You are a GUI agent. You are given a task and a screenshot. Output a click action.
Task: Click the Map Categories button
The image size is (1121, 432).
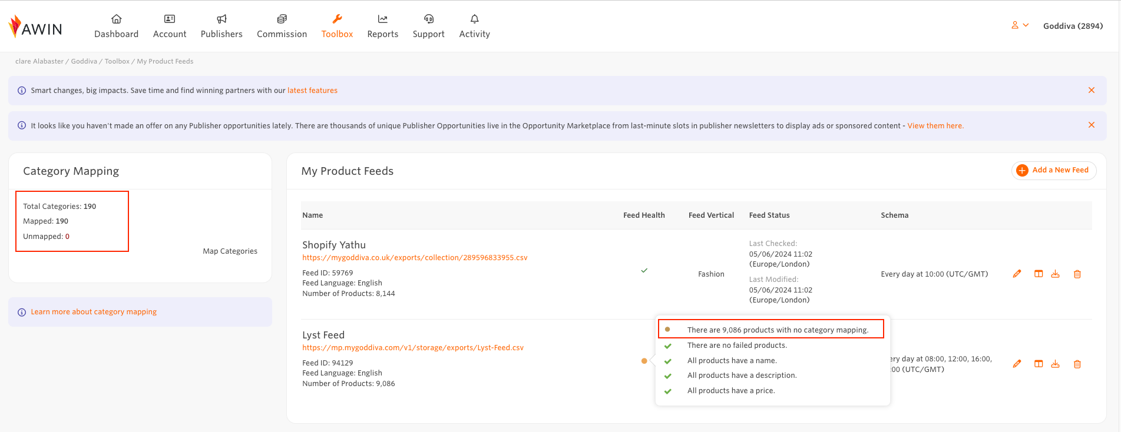tap(230, 251)
